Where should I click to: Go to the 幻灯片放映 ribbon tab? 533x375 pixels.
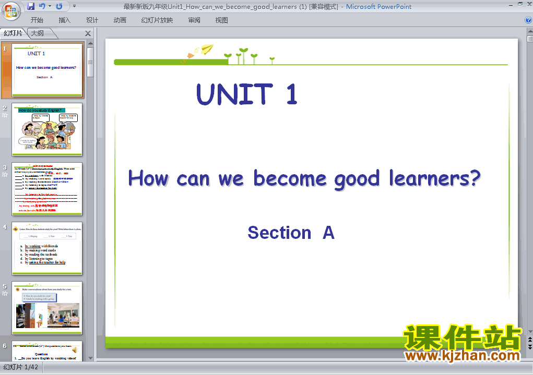click(157, 20)
